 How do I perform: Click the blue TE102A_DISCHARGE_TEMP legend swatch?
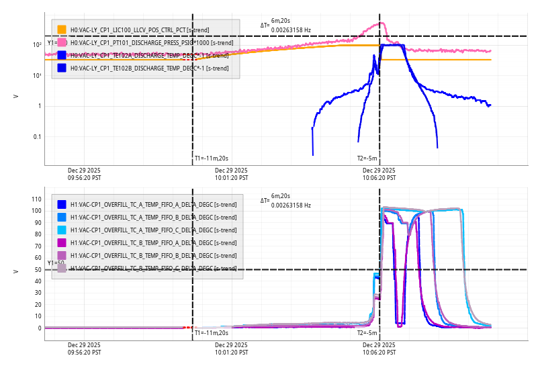coord(62,55)
